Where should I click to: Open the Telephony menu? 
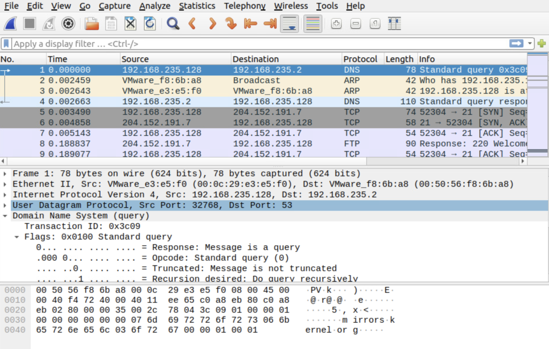pos(244,6)
